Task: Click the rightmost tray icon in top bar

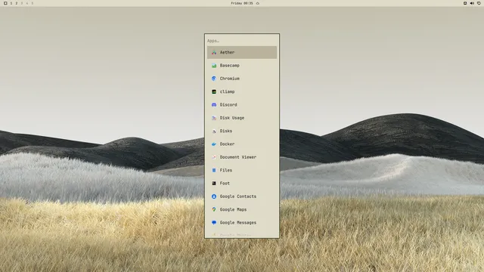Action: click(x=479, y=3)
